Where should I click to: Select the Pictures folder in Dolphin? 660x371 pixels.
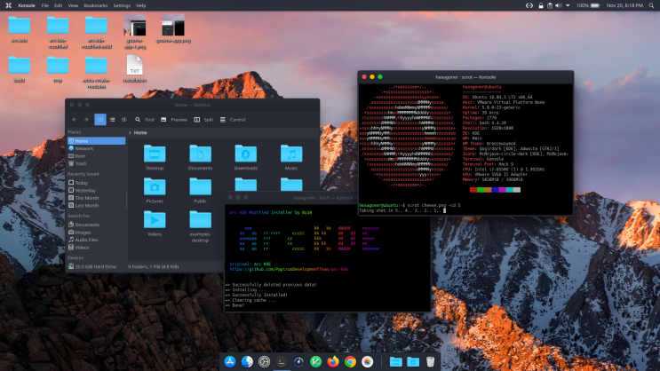155,190
